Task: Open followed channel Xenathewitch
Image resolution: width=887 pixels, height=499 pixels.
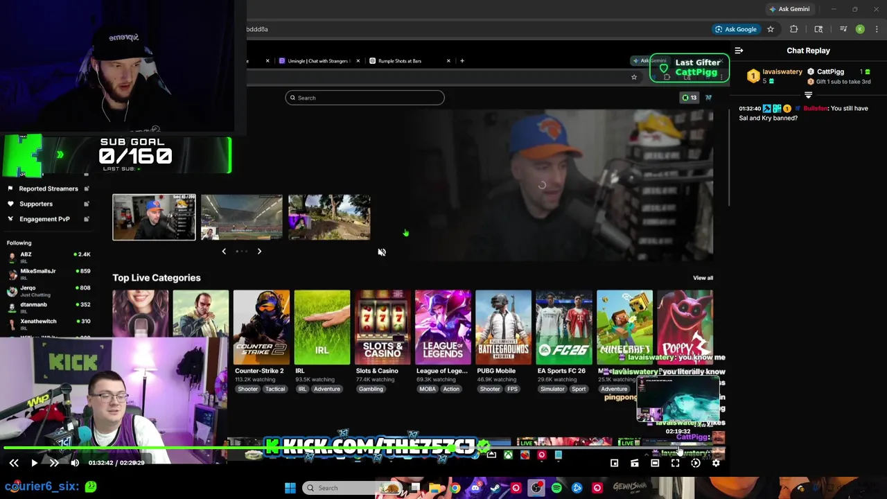Action: [x=49, y=323]
